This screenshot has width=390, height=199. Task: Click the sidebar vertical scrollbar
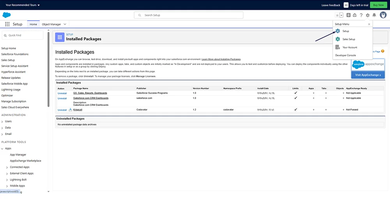pos(48,69)
